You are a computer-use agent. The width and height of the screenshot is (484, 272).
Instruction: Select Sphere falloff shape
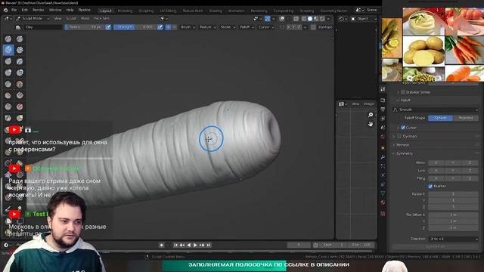coord(440,118)
